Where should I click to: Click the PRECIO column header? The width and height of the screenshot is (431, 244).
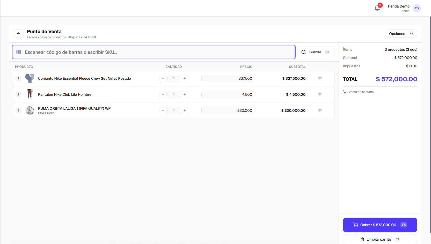(x=246, y=67)
